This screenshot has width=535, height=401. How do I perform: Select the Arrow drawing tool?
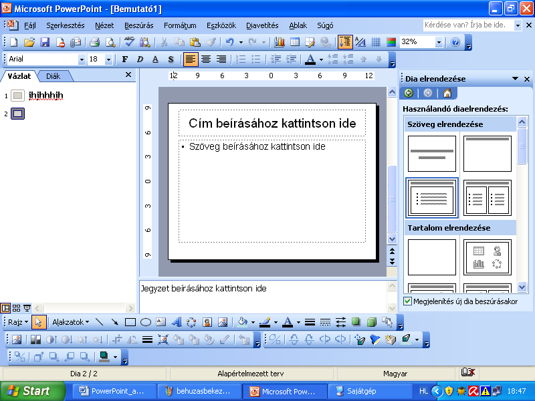(x=114, y=322)
